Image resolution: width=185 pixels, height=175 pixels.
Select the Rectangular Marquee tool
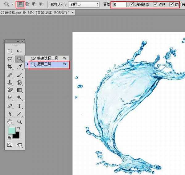[10, 51]
